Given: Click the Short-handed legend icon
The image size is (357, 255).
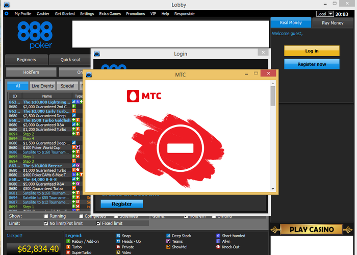Looking at the screenshot, I should (x=218, y=236).
